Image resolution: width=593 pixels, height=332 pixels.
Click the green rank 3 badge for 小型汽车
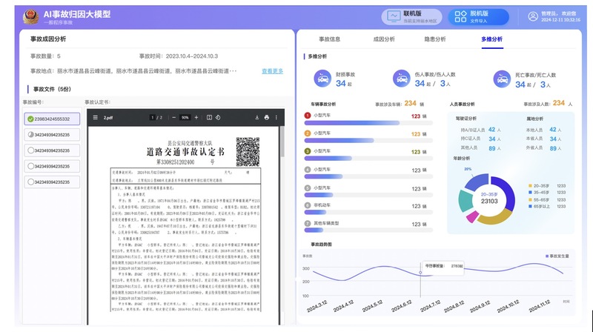click(308, 151)
